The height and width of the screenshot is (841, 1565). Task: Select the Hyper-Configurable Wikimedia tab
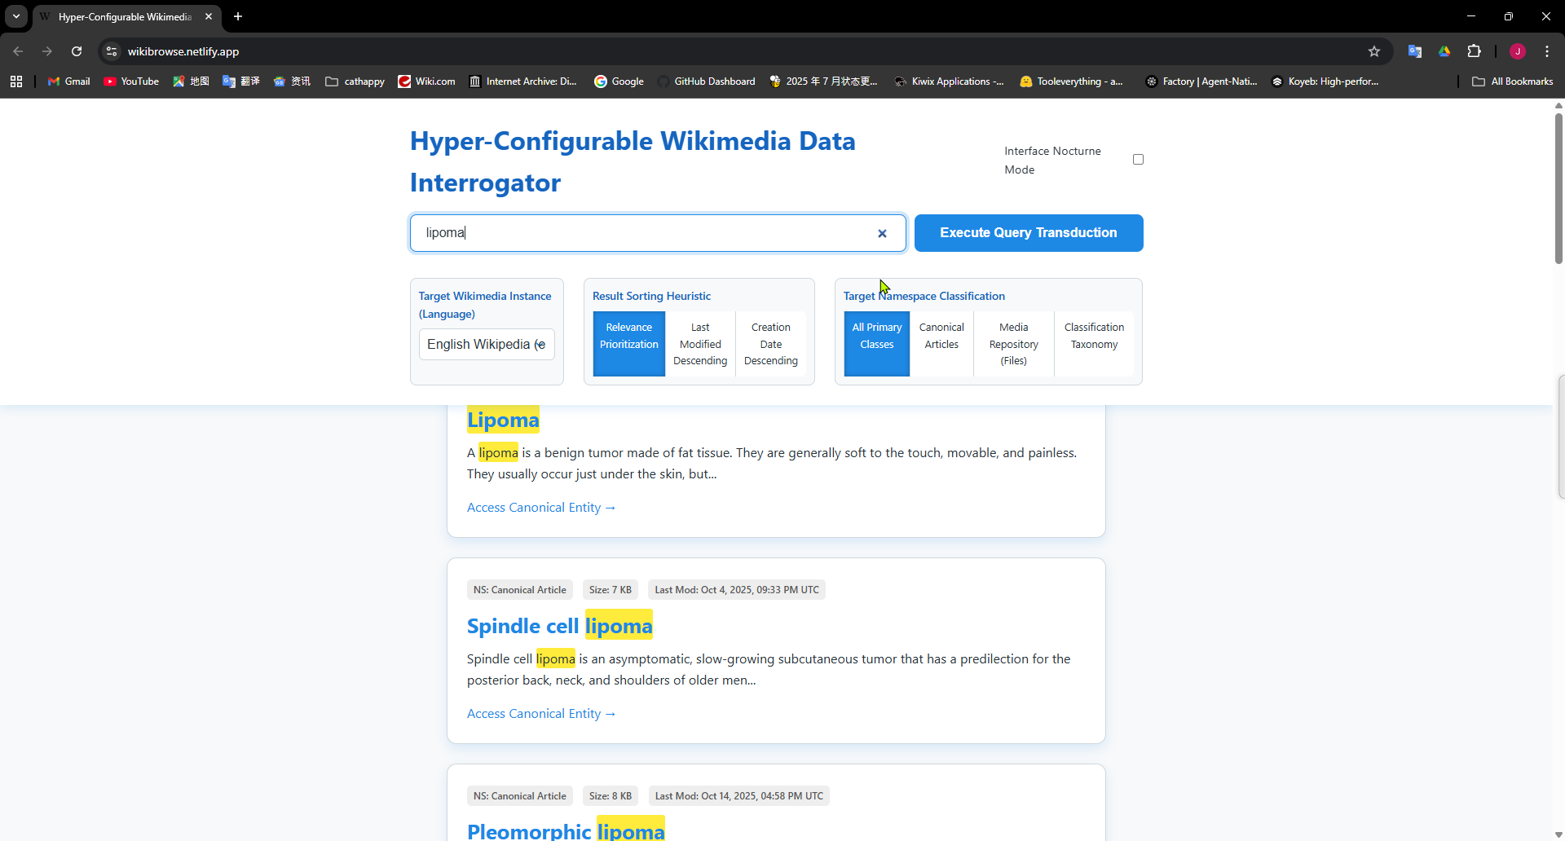[x=122, y=16]
